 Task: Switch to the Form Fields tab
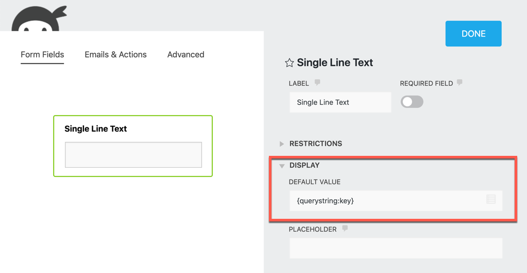42,55
